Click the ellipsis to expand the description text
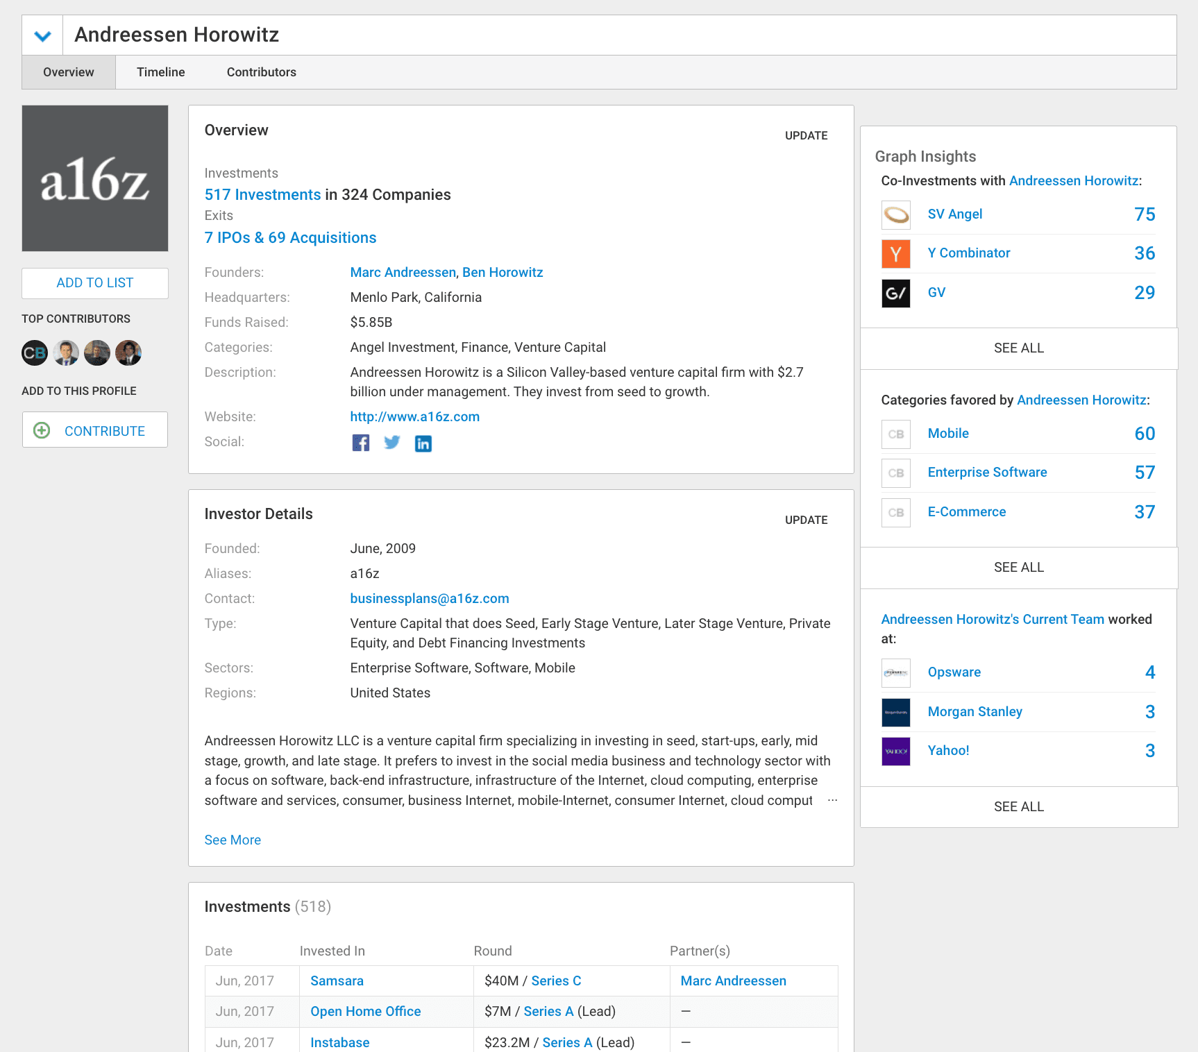Viewport: 1198px width, 1052px height. (832, 799)
